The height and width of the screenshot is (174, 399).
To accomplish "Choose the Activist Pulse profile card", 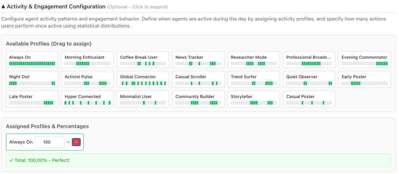I will 87,79.
